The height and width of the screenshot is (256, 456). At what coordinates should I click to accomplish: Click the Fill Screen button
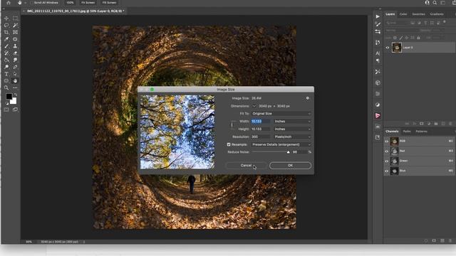(109, 3)
